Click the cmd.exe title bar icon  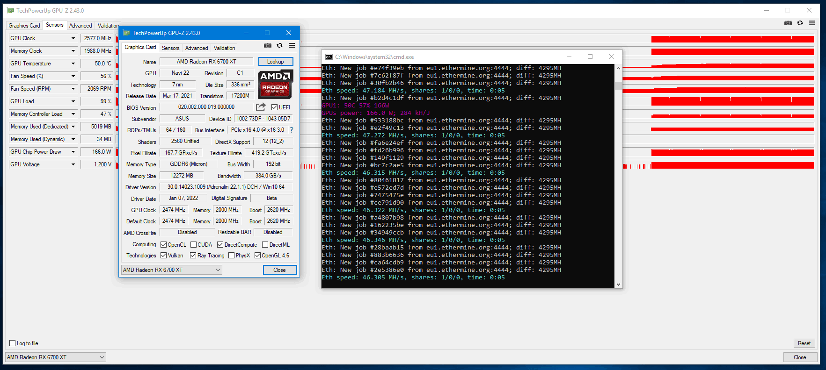point(329,57)
